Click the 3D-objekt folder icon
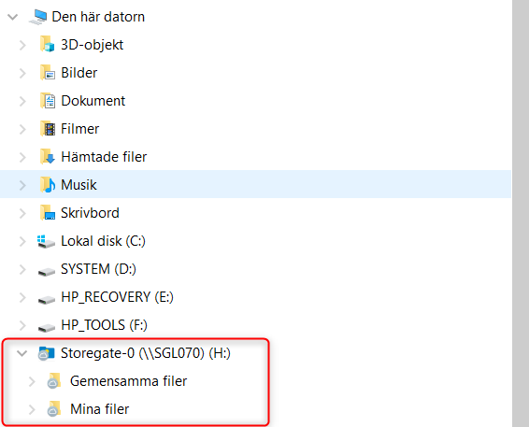Screen dimensions: 529x427 click(x=48, y=45)
